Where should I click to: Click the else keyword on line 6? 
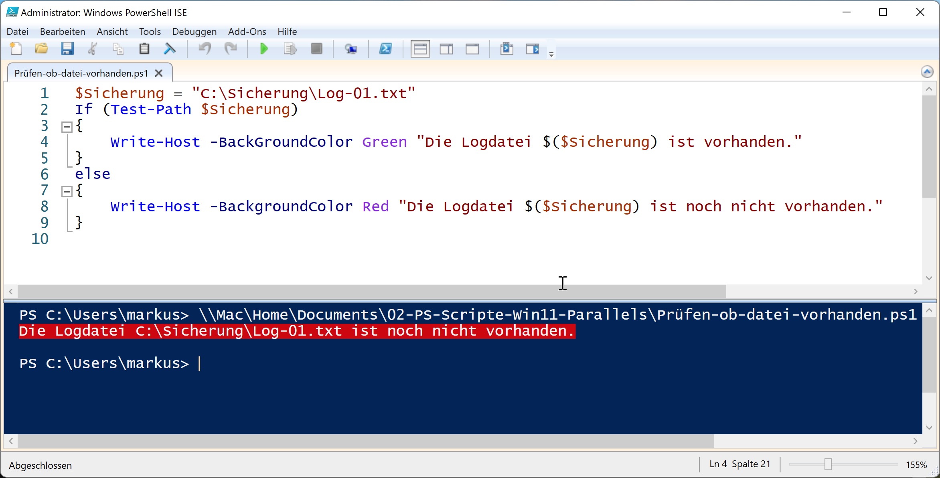point(93,174)
